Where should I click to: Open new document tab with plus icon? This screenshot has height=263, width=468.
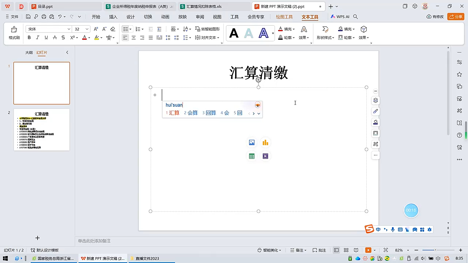pyautogui.click(x=331, y=7)
